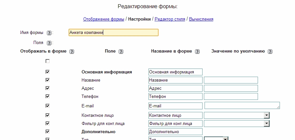
Task: Toggle the select-all checkbox above field list
Action: tap(48, 61)
